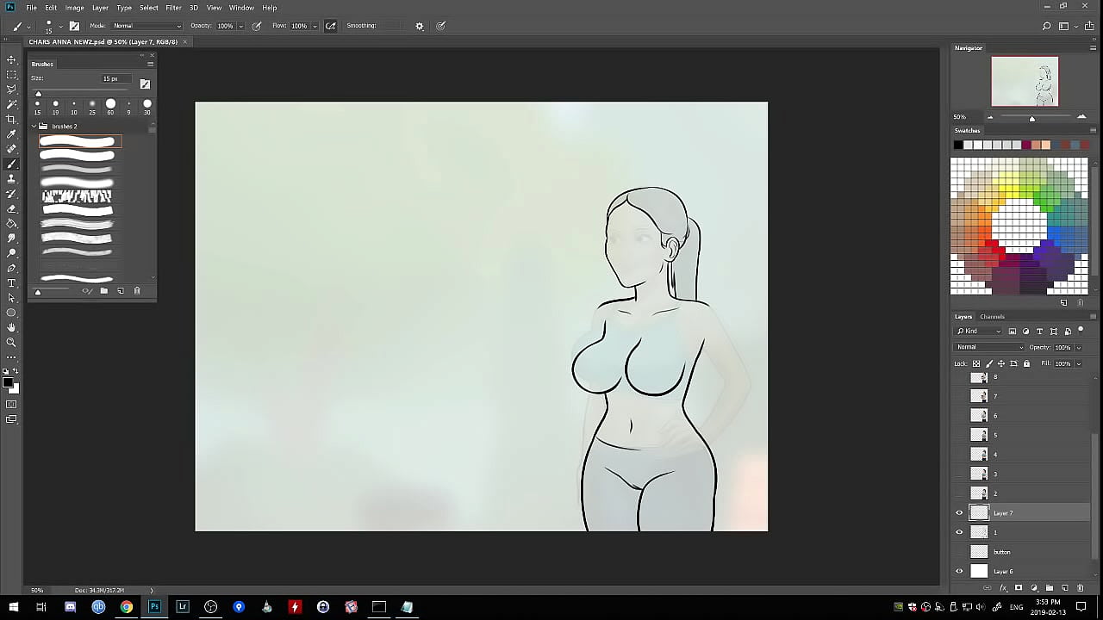Collapse the brushes 2 folder

point(34,127)
